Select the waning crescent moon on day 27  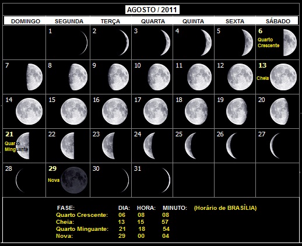[275, 146]
